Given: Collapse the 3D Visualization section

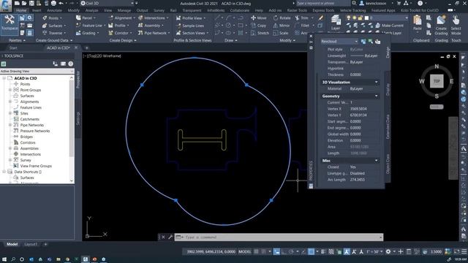Looking at the screenshot, I should coord(376,82).
